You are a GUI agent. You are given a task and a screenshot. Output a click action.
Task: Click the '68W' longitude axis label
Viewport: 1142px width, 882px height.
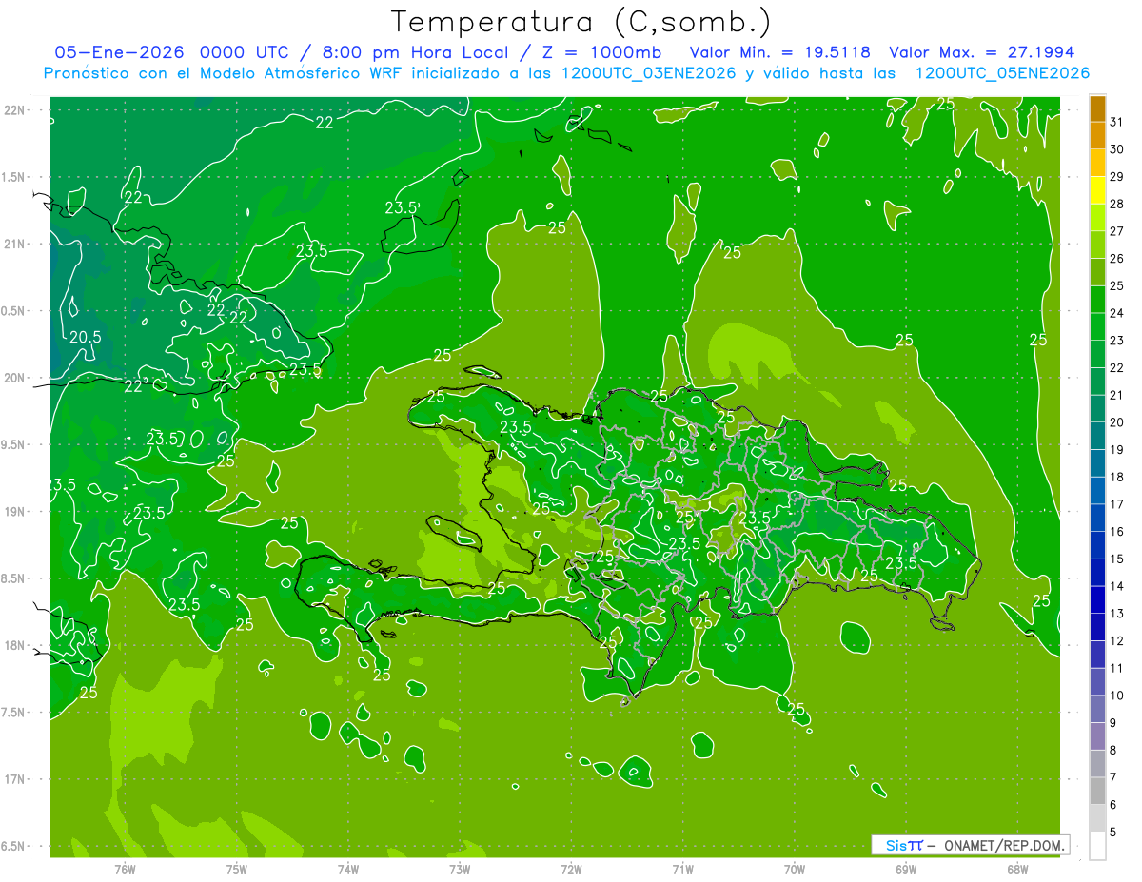click(x=1017, y=870)
